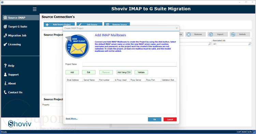Click the Validate button

[141, 72]
